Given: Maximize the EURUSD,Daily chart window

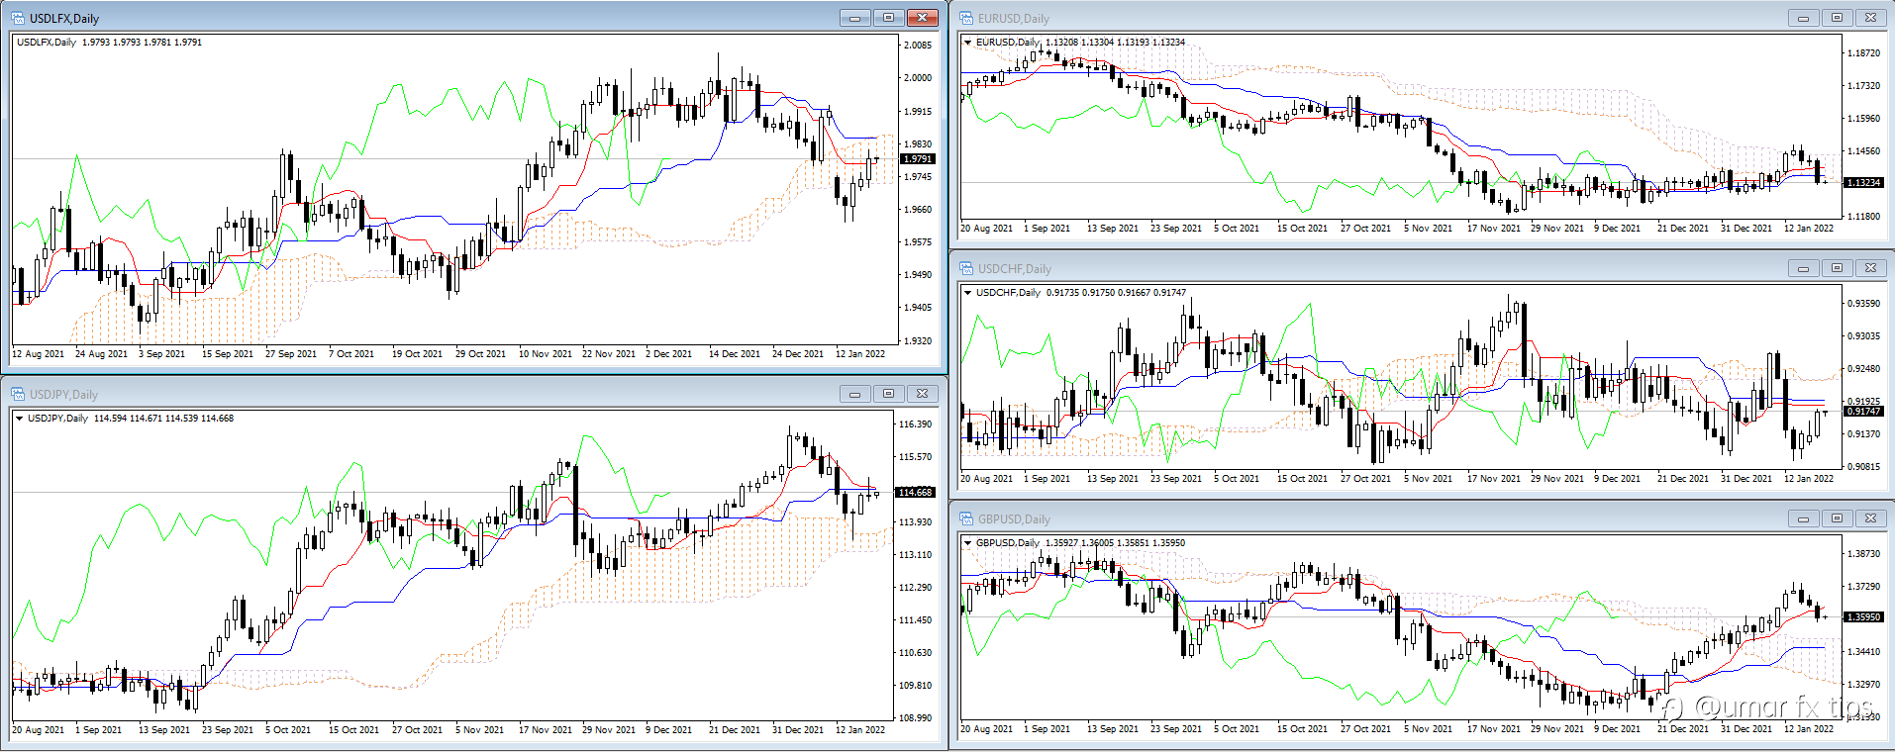Looking at the screenshot, I should (1837, 18).
